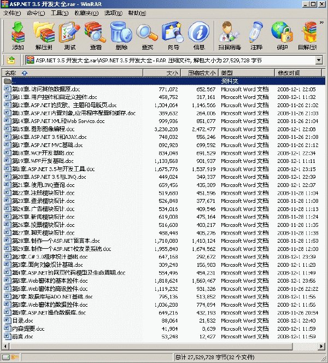This screenshot has width=328, height=363.
Task: Select the parent folder '..' row
Action: pos(163,81)
